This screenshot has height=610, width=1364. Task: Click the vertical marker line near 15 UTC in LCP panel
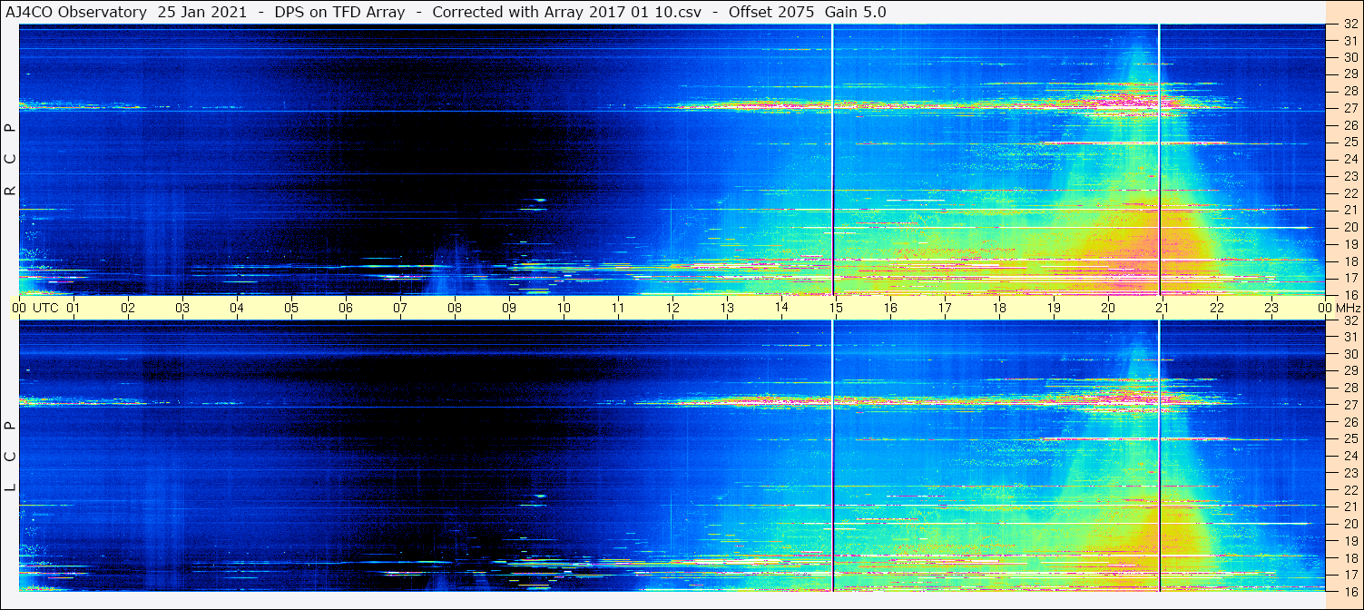(x=832, y=456)
